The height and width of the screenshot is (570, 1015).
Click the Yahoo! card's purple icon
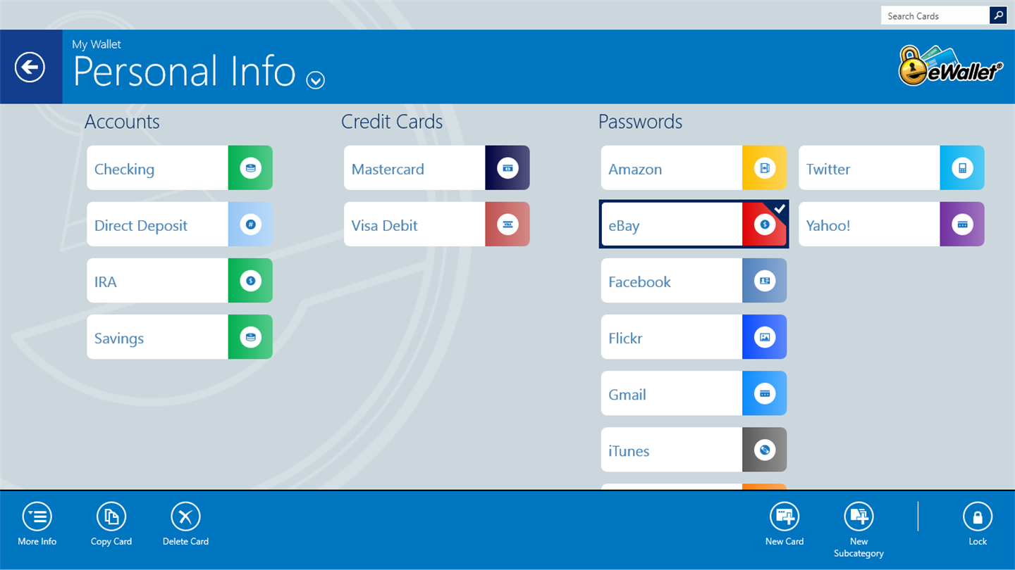[x=962, y=224]
